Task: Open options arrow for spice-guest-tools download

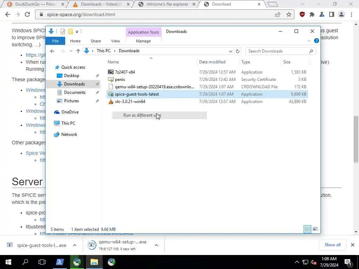Action: [x=75, y=245]
